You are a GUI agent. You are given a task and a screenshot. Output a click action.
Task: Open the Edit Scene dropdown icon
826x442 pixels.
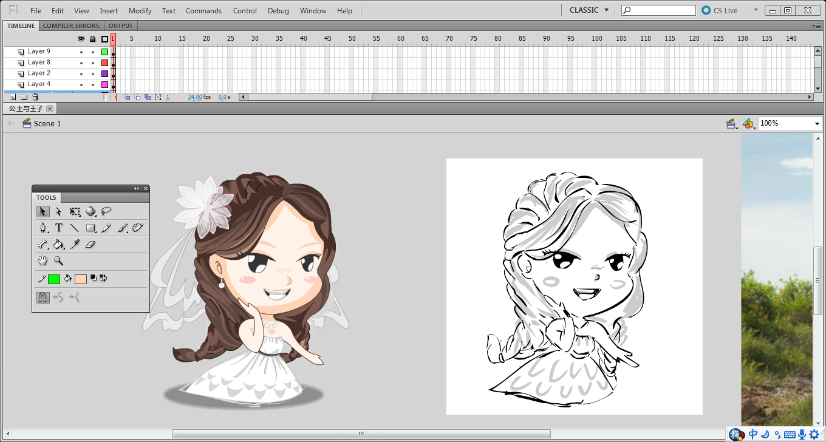[x=732, y=123]
